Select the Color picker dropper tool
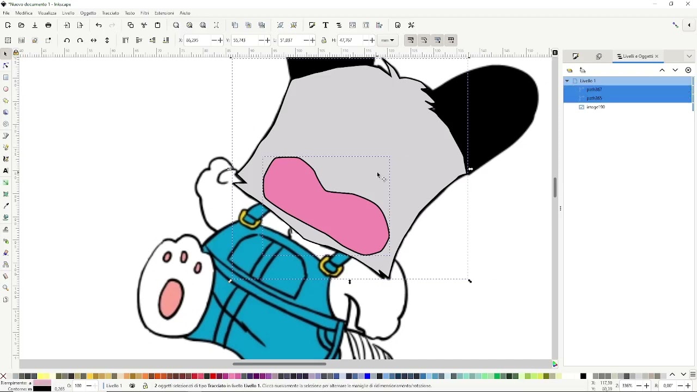The width and height of the screenshot is (697, 392). click(6, 206)
